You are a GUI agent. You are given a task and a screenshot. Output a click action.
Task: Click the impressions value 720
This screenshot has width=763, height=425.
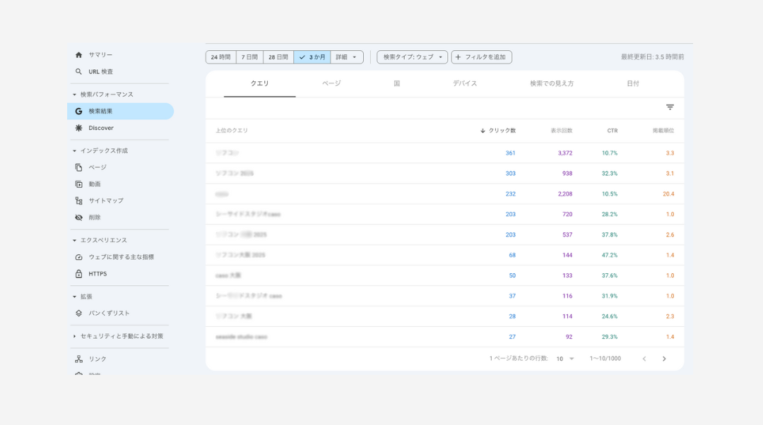(567, 215)
